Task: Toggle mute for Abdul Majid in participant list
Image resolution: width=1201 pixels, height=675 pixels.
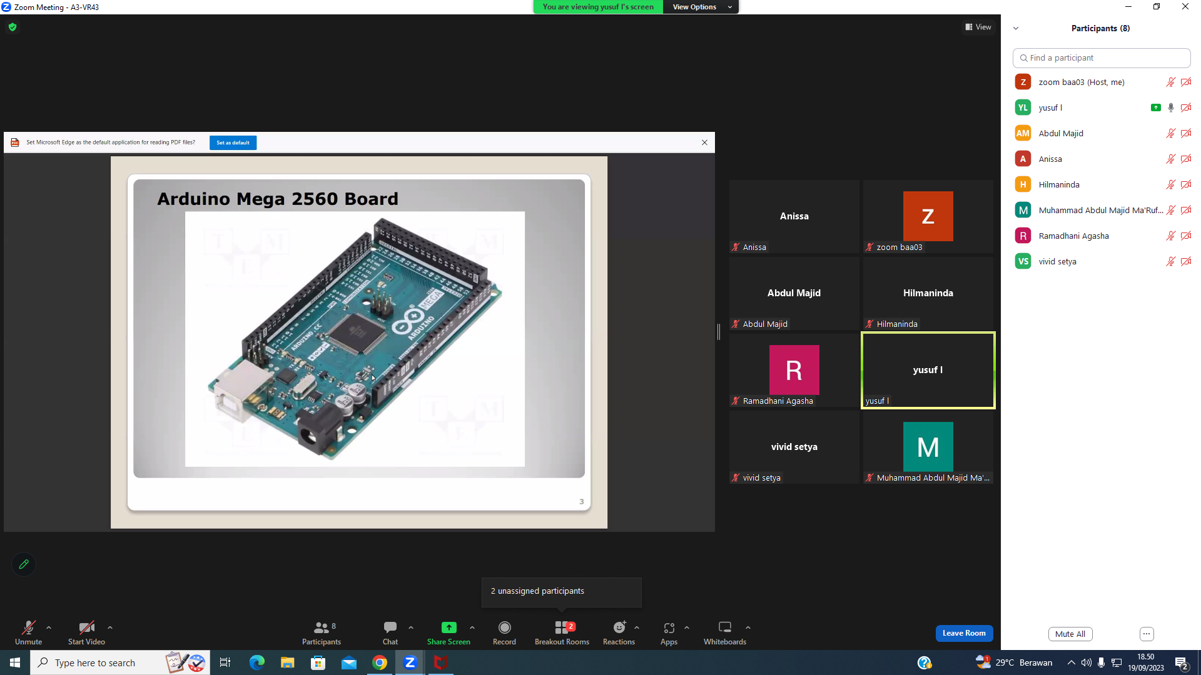Action: coord(1170,133)
